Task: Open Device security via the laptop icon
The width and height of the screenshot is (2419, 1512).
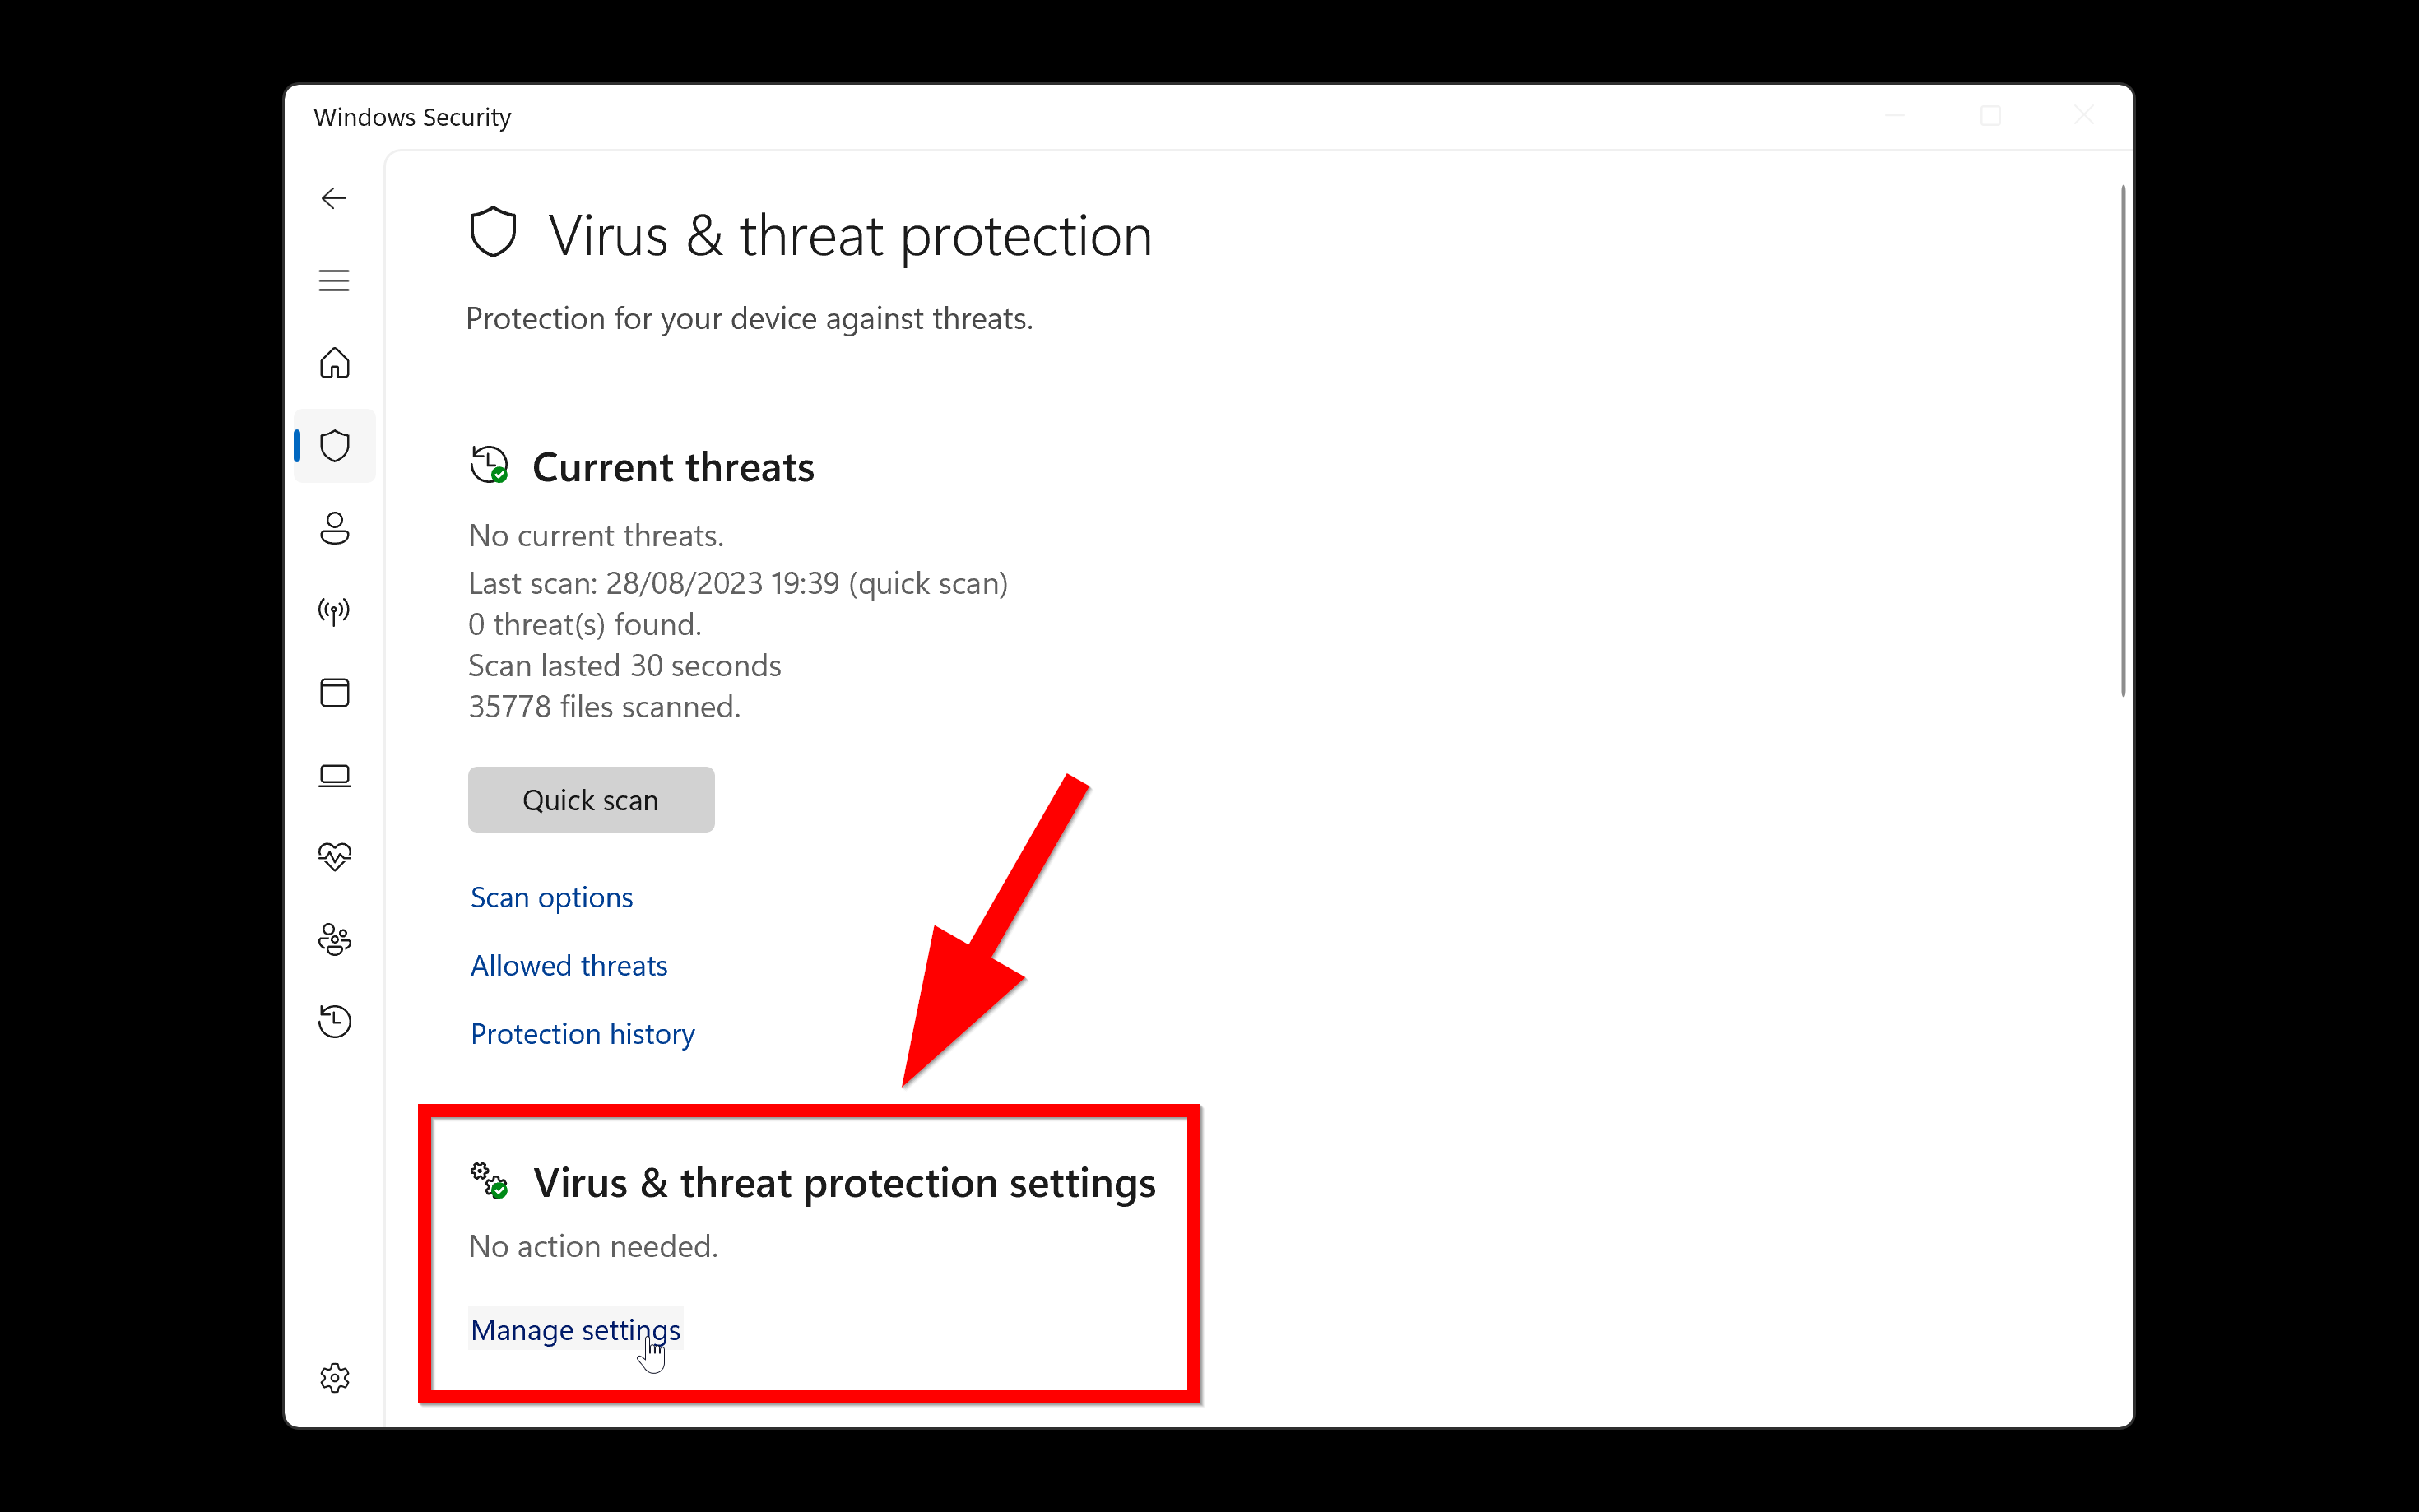Action: click(x=334, y=775)
